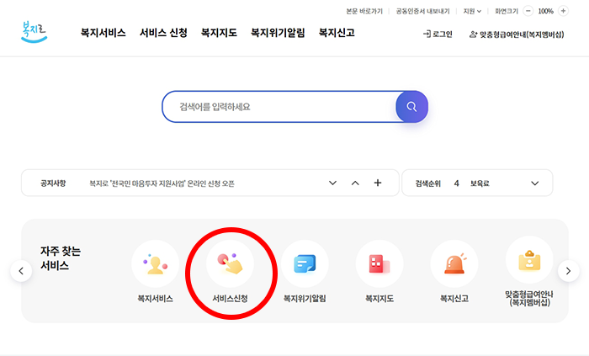Click the 화면크기 label
589x356 pixels.
pos(507,11)
